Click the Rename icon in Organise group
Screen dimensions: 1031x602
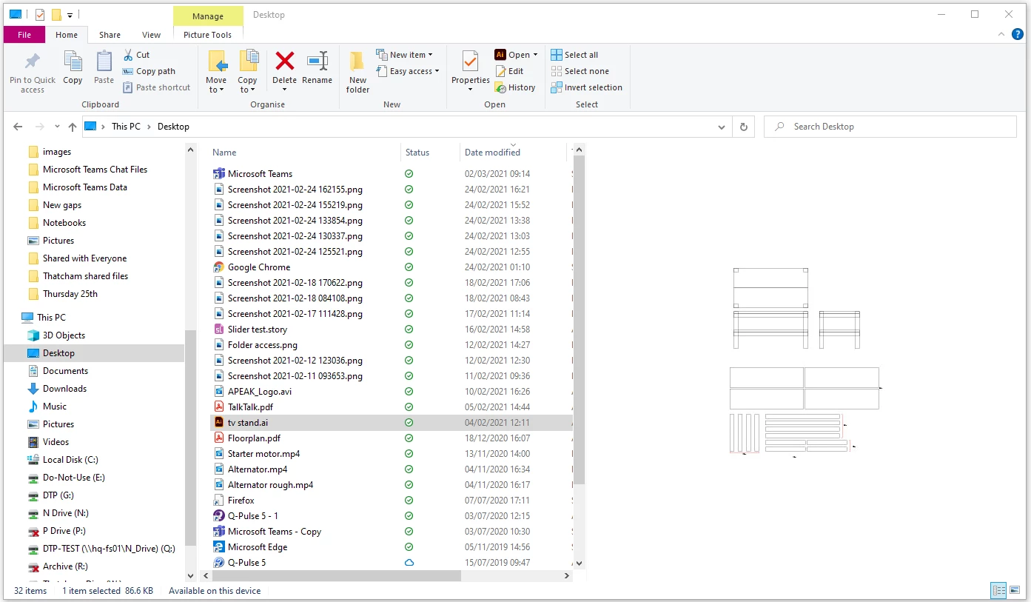317,61
